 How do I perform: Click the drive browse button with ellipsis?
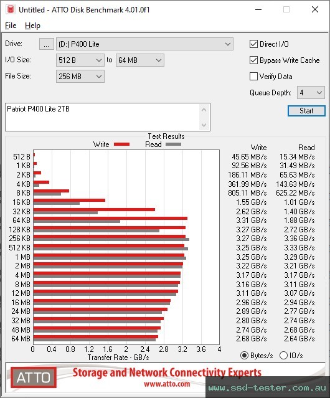pyautogui.click(x=46, y=44)
